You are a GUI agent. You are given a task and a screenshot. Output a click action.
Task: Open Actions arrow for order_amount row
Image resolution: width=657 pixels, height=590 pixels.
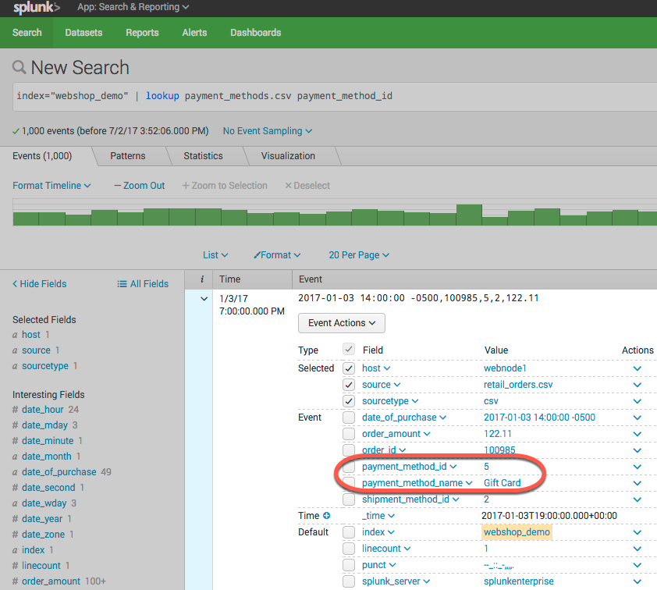pyautogui.click(x=637, y=434)
